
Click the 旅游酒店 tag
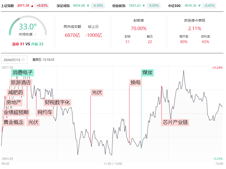point(21,82)
